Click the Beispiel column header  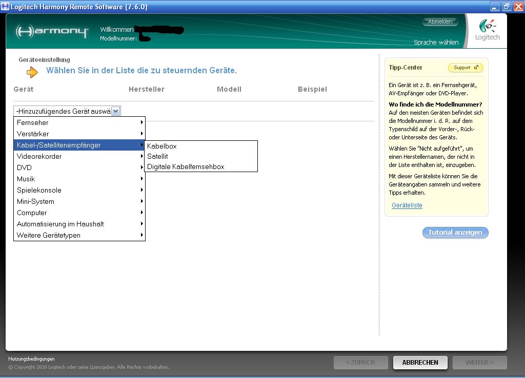coord(312,89)
